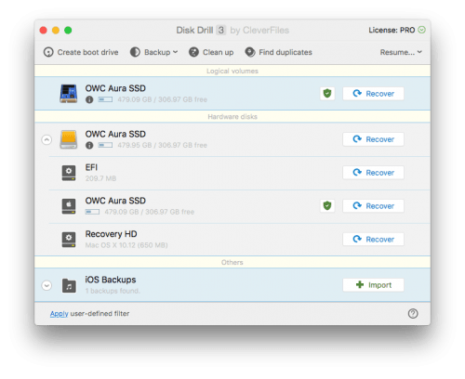The width and height of the screenshot is (465, 379).
Task: Select the EFI row name
Action: click(x=91, y=167)
